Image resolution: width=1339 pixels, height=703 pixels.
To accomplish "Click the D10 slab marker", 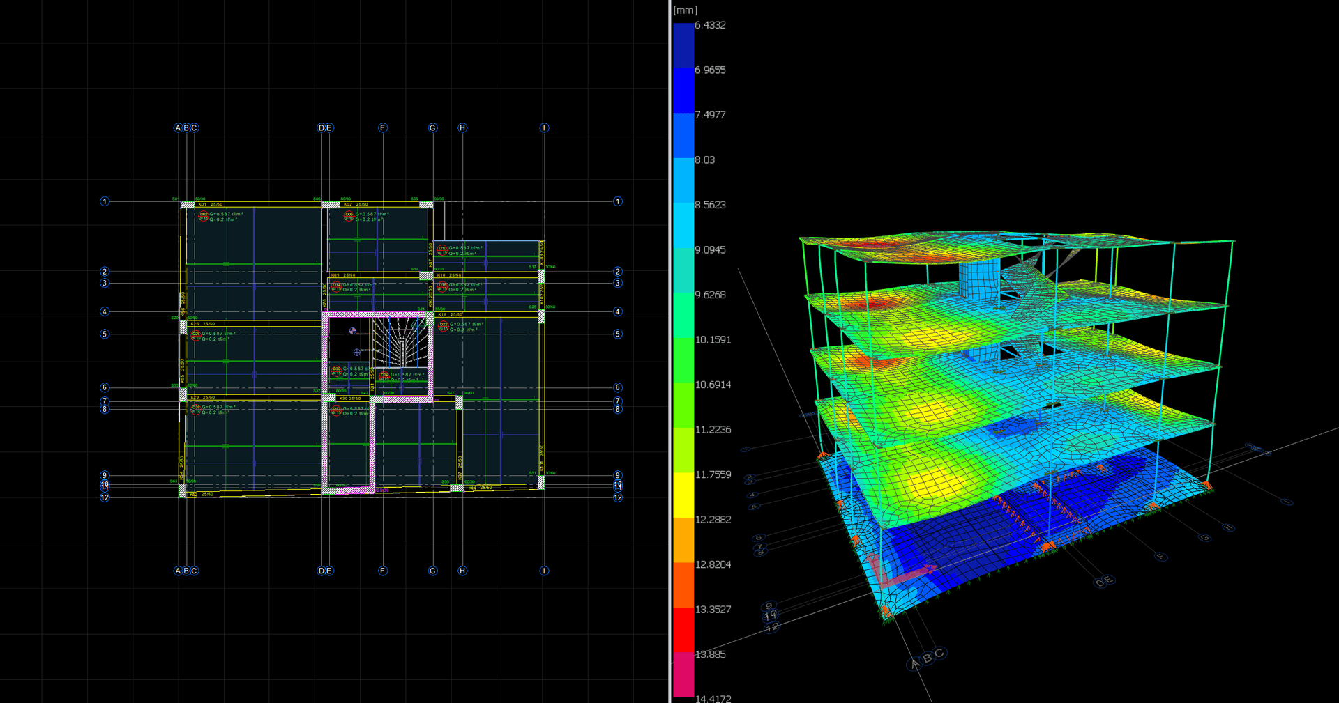I will point(442,249).
